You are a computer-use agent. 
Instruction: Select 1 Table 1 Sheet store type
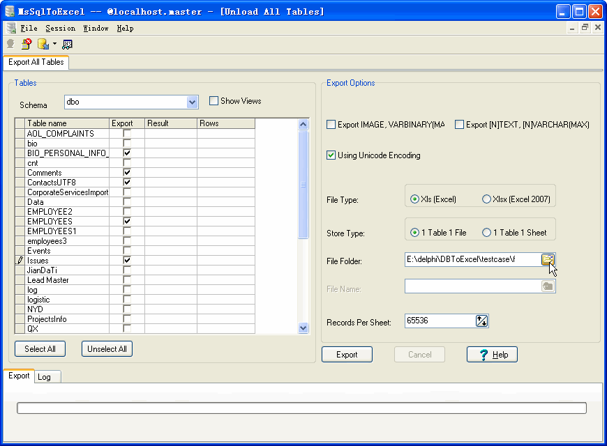(486, 233)
